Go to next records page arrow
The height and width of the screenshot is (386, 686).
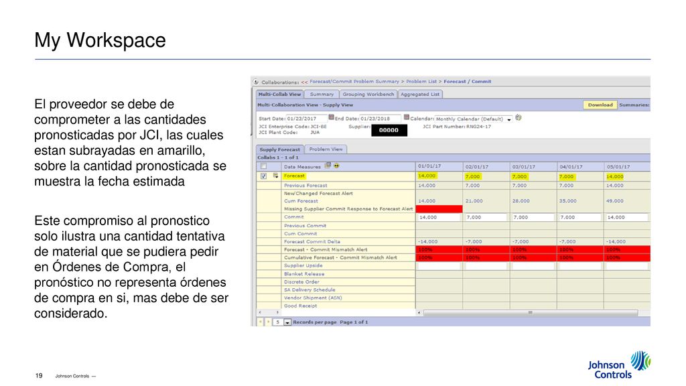coord(268,322)
